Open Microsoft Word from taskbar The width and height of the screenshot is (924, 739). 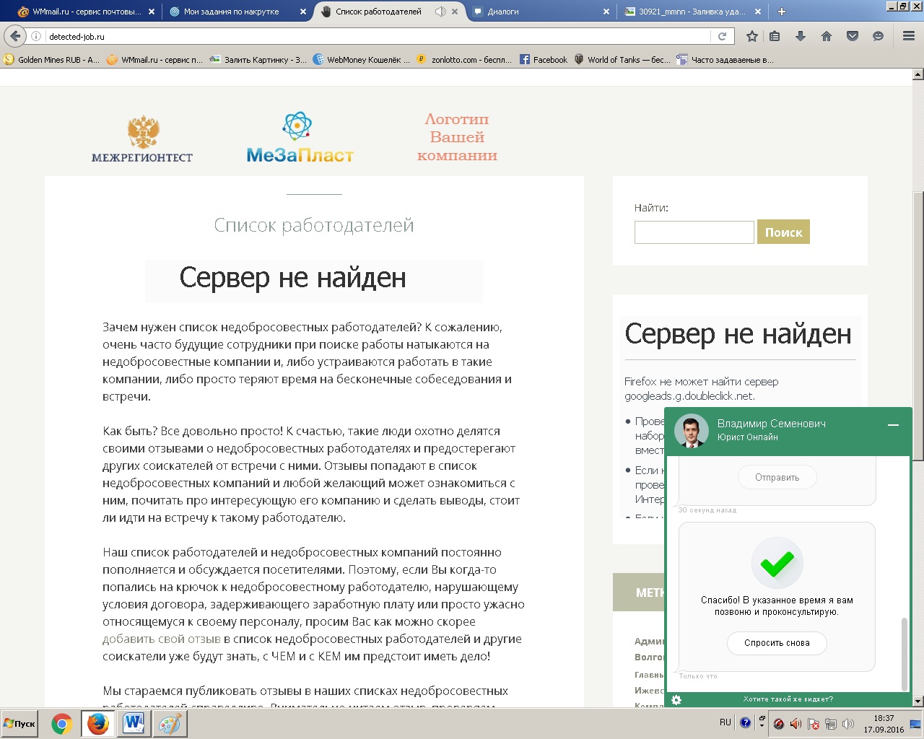click(134, 724)
